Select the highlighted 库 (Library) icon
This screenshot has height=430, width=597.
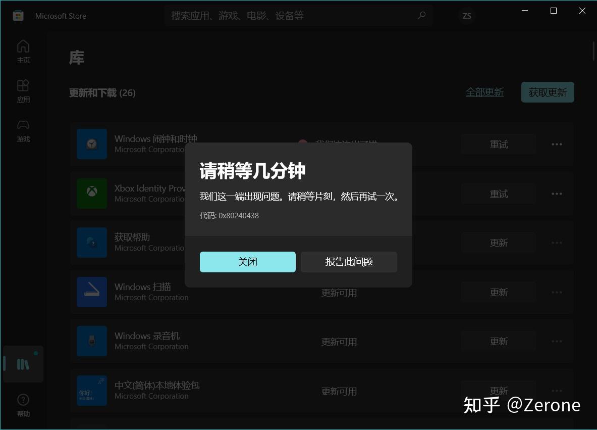point(23,363)
